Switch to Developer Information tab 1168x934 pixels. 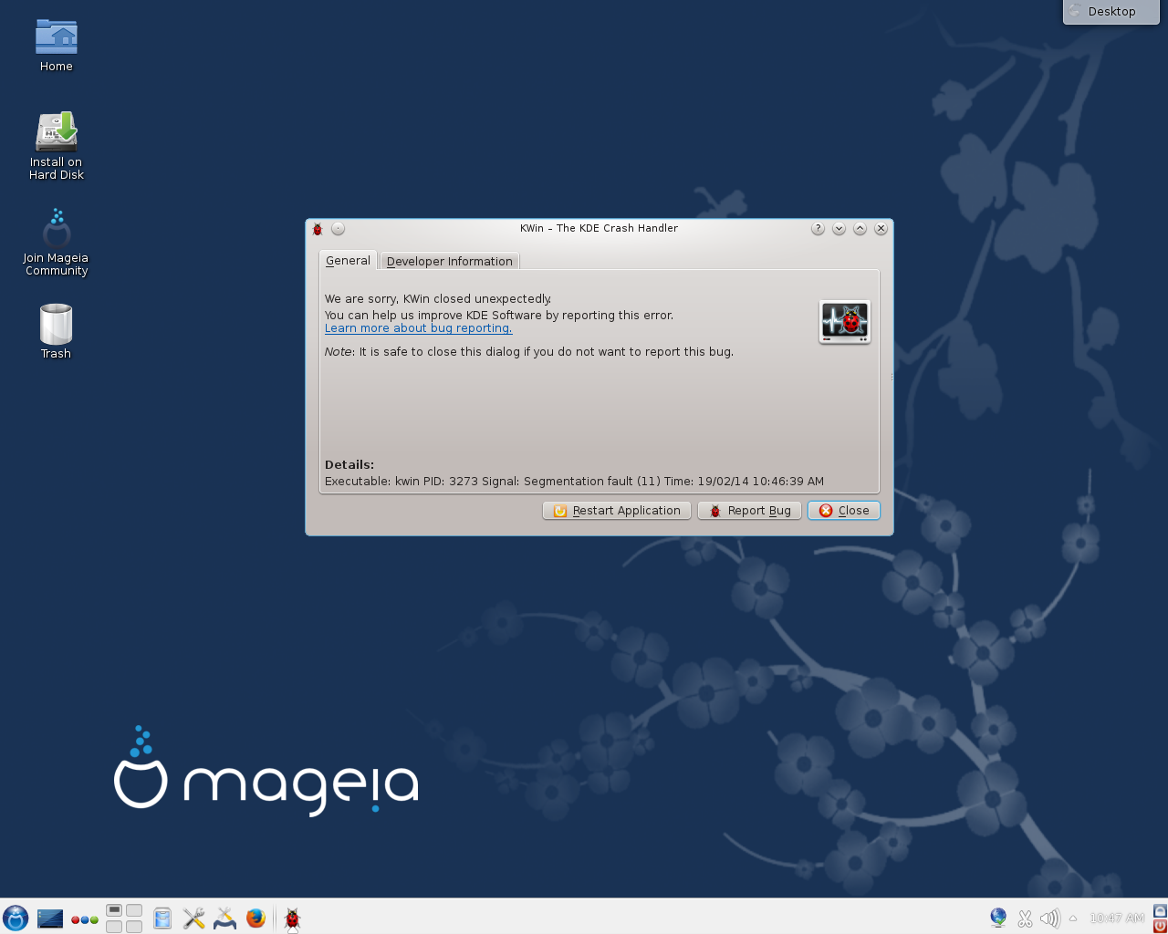point(450,262)
